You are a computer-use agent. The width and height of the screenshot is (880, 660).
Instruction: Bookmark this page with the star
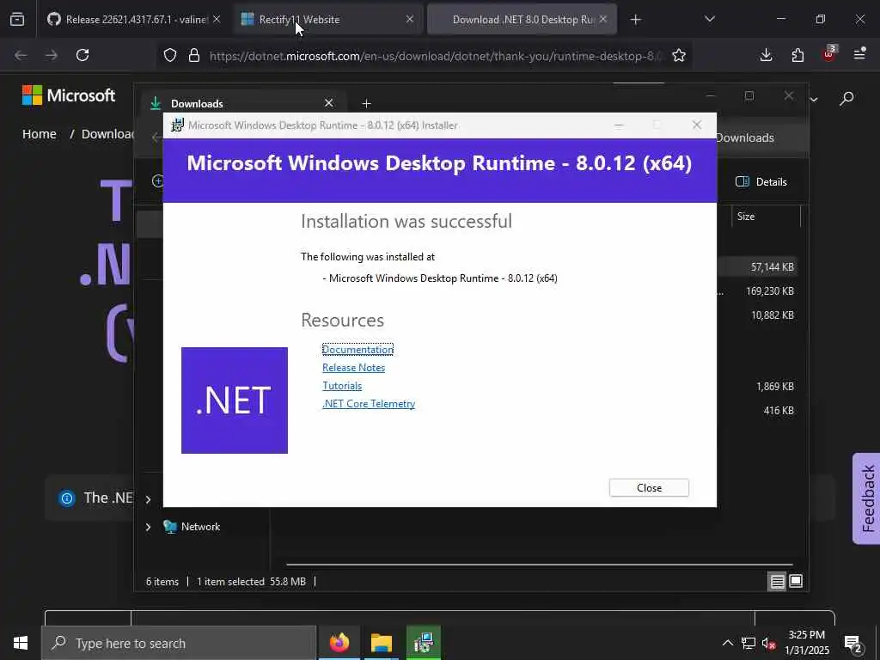[679, 55]
